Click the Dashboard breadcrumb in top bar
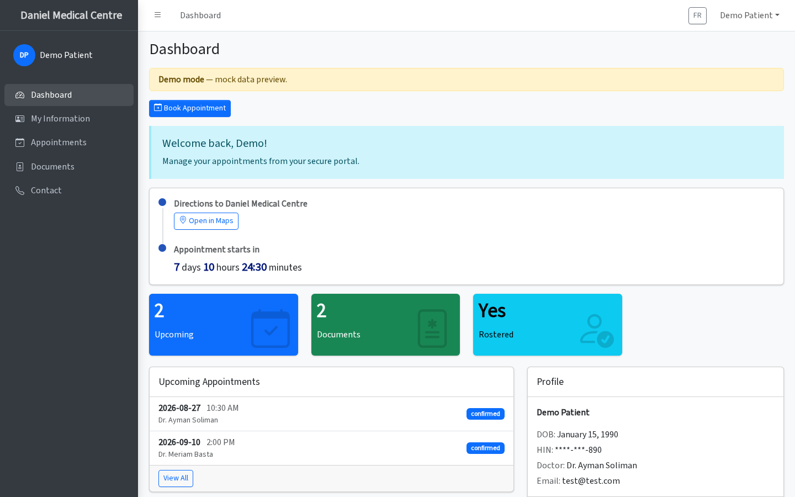Screen dimensions: 795x497 200,15
